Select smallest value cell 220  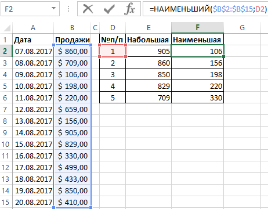pyautogui.click(x=197, y=86)
